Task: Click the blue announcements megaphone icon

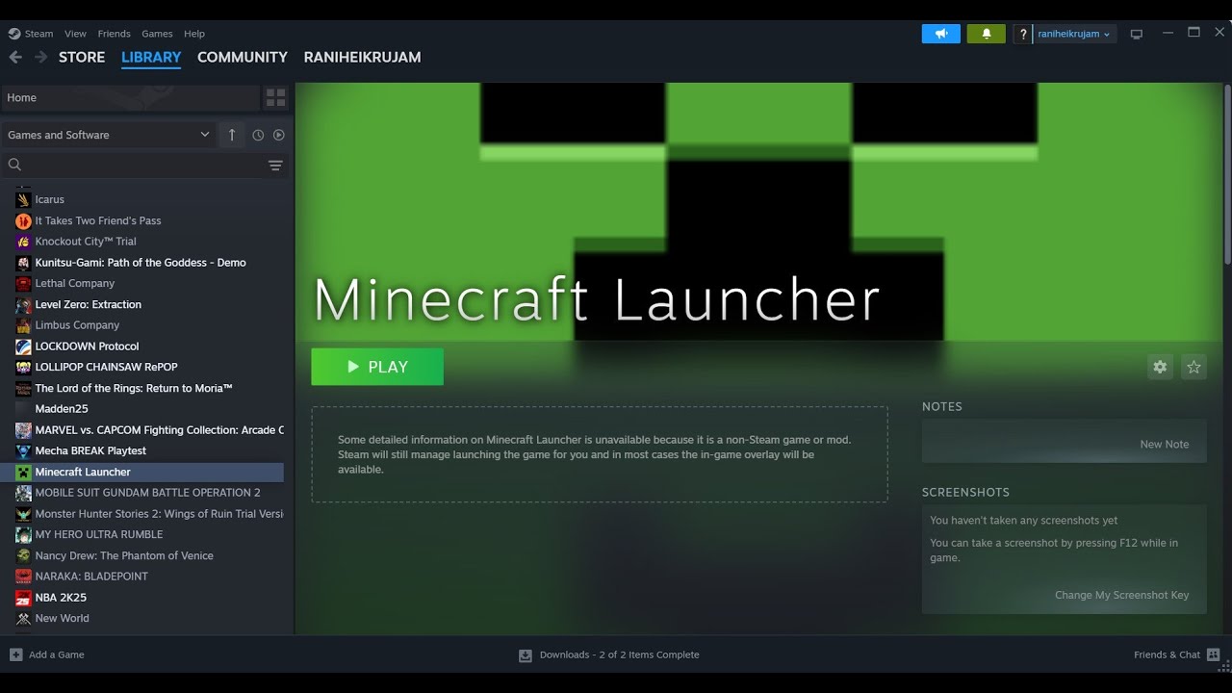Action: (940, 33)
